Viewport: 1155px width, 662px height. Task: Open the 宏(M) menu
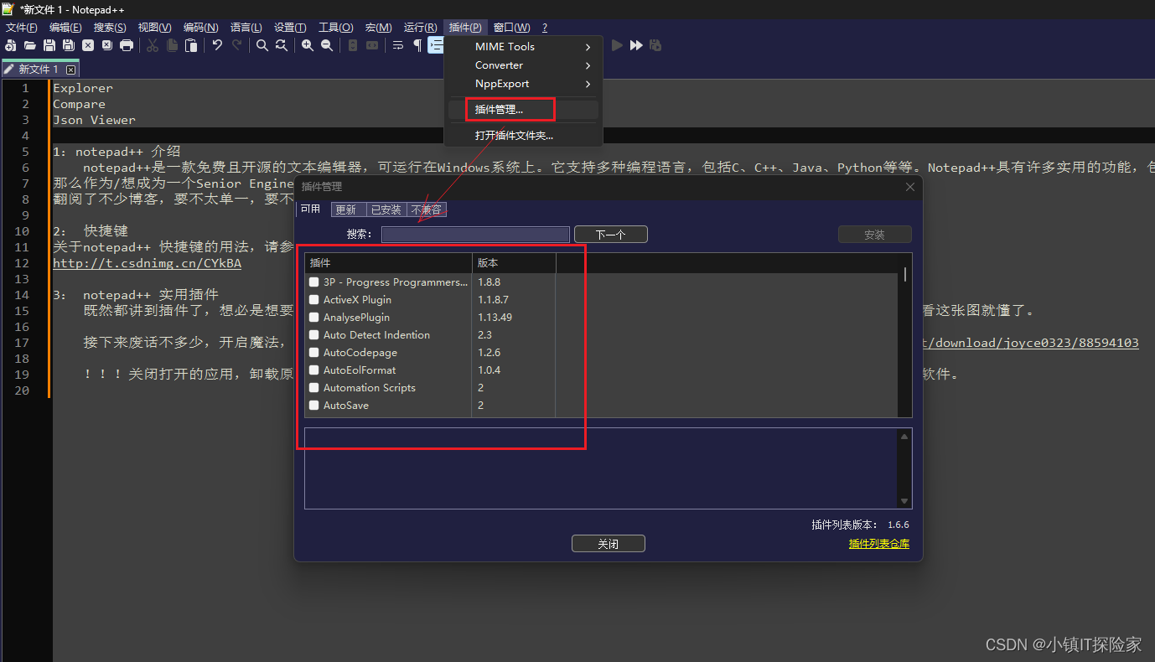tap(379, 28)
